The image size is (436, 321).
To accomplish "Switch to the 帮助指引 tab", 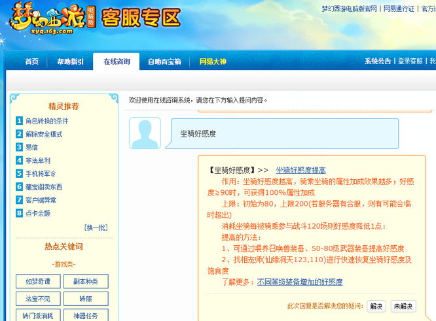I will click(70, 61).
